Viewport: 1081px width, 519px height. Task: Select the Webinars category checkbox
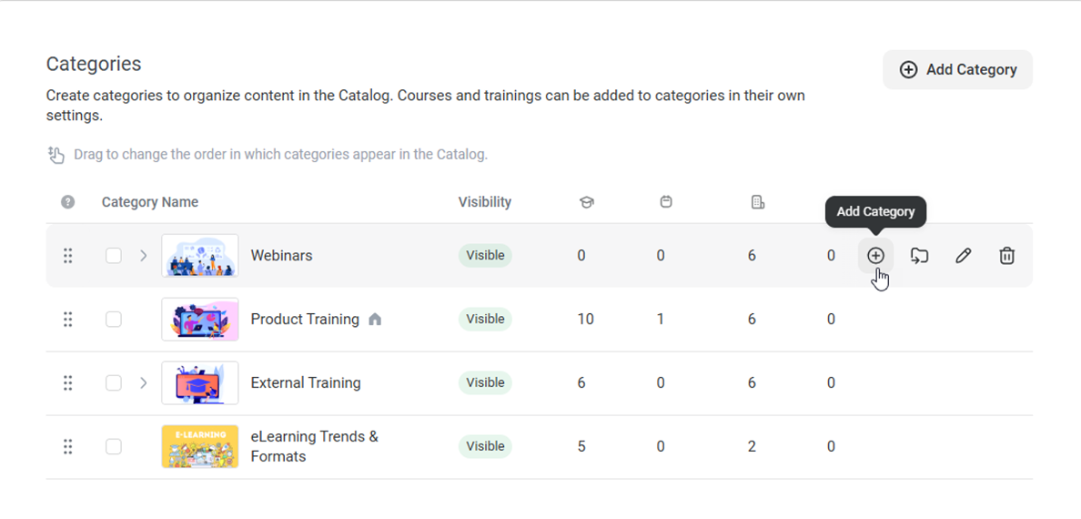click(x=114, y=256)
